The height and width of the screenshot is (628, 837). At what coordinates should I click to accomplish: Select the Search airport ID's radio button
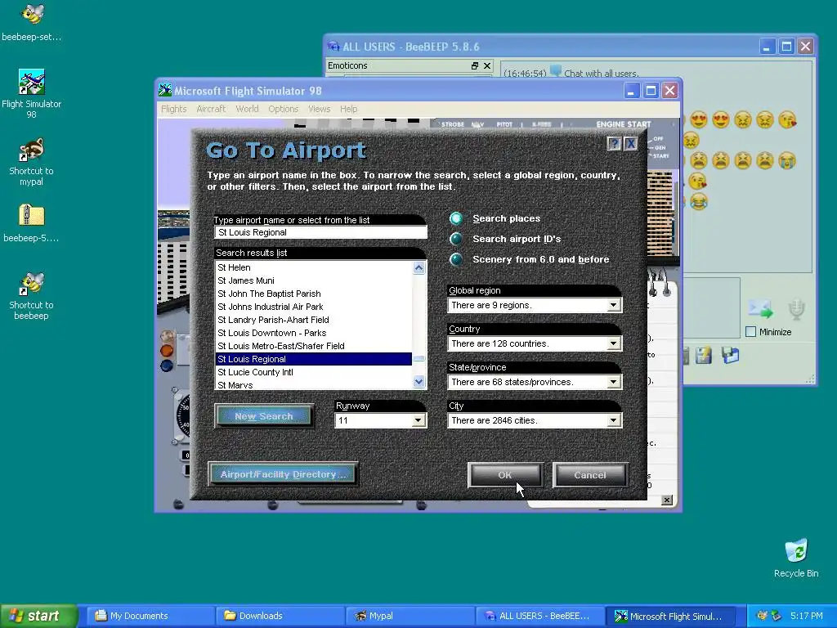pyautogui.click(x=456, y=239)
